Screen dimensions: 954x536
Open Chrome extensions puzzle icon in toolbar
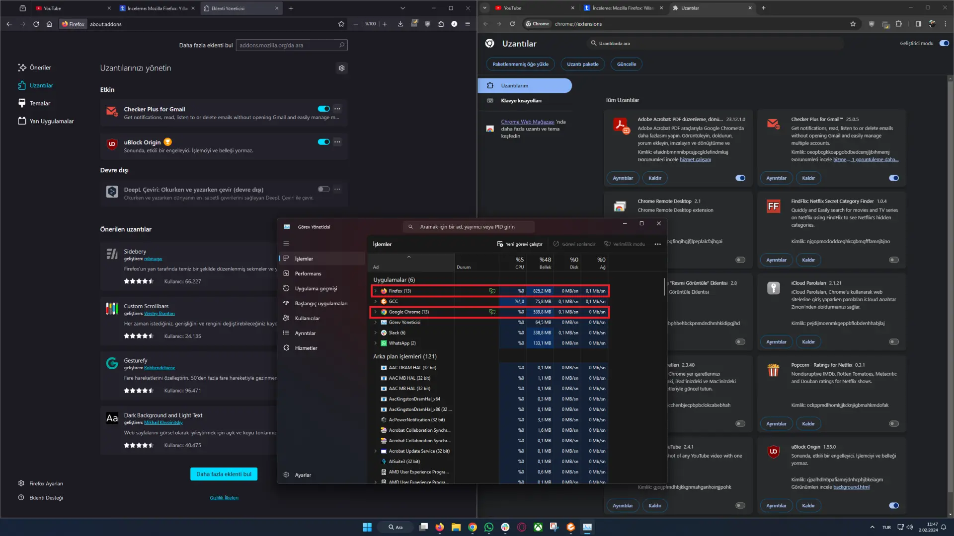click(x=898, y=24)
